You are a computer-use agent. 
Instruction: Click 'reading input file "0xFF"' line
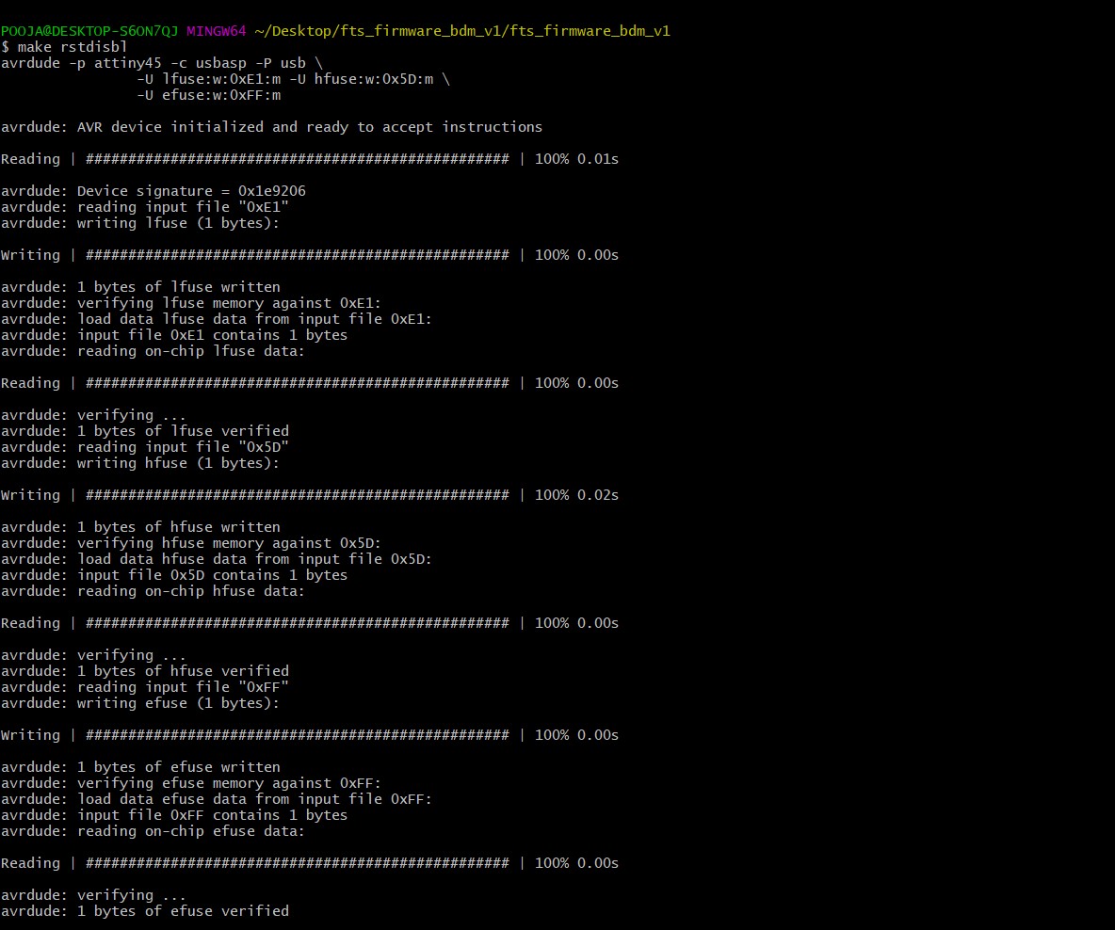144,687
